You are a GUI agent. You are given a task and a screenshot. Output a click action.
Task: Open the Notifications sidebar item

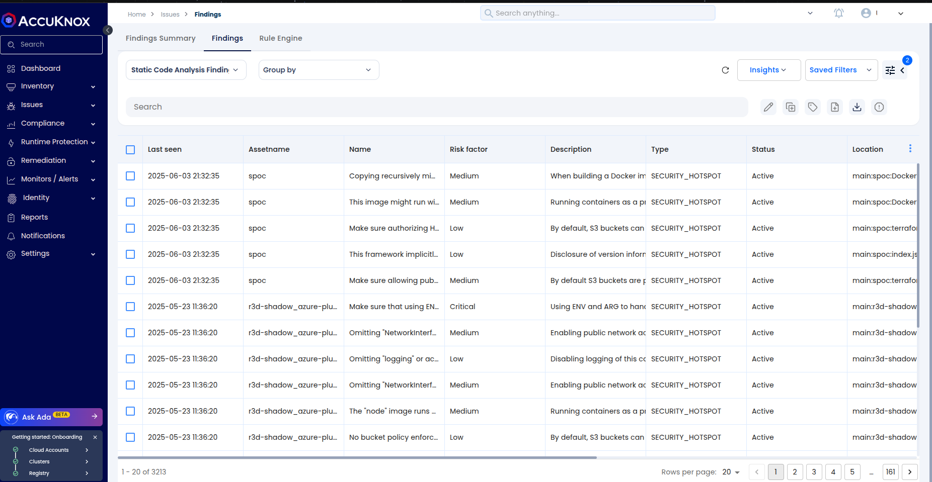click(43, 236)
